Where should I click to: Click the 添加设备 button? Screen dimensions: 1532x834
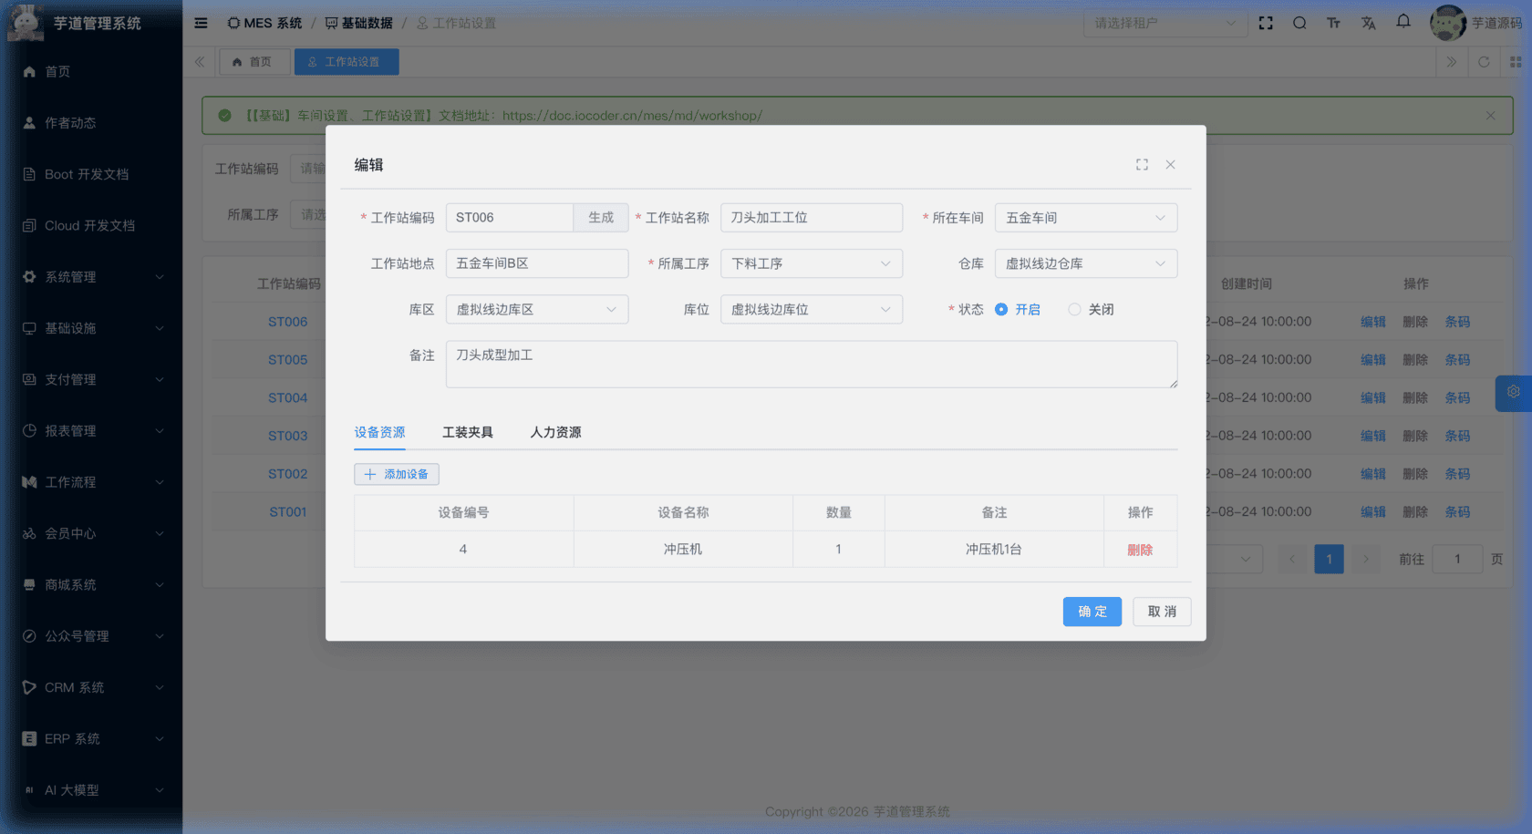tap(396, 474)
